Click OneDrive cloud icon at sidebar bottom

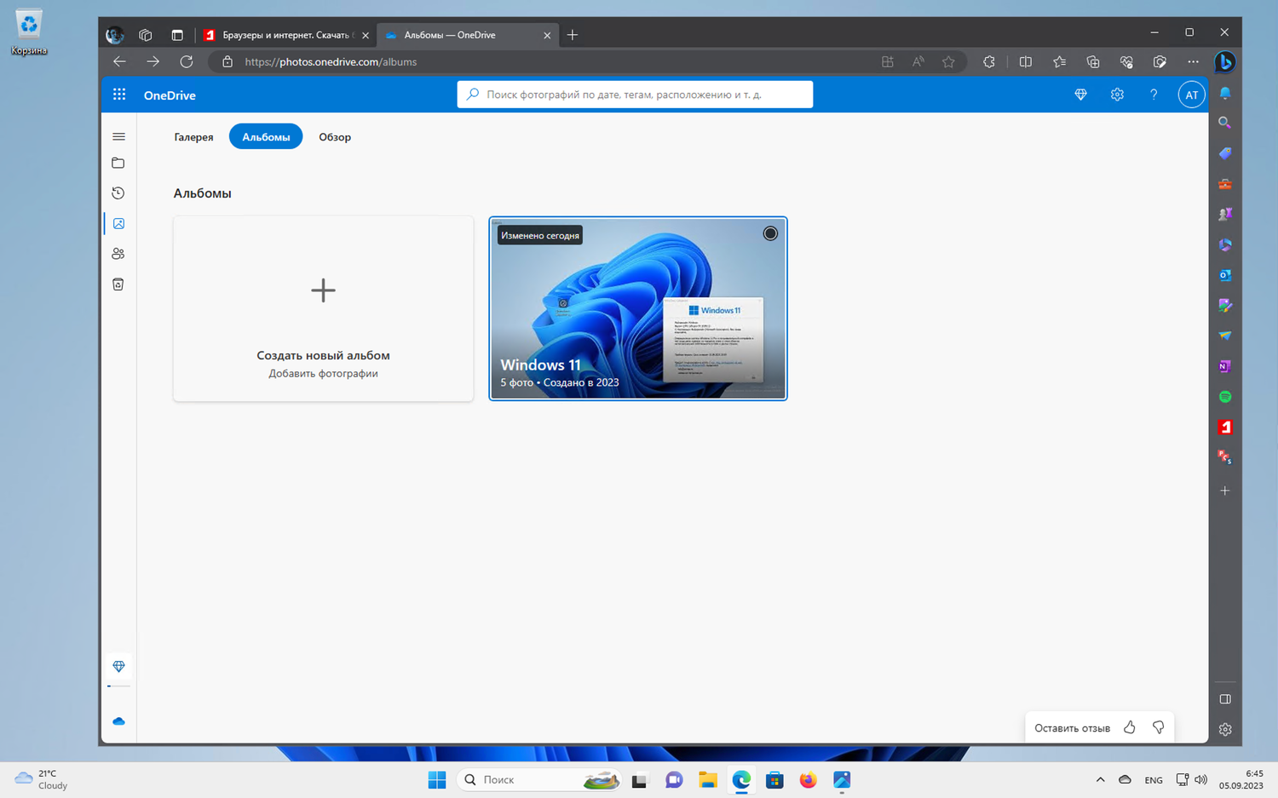(x=118, y=721)
